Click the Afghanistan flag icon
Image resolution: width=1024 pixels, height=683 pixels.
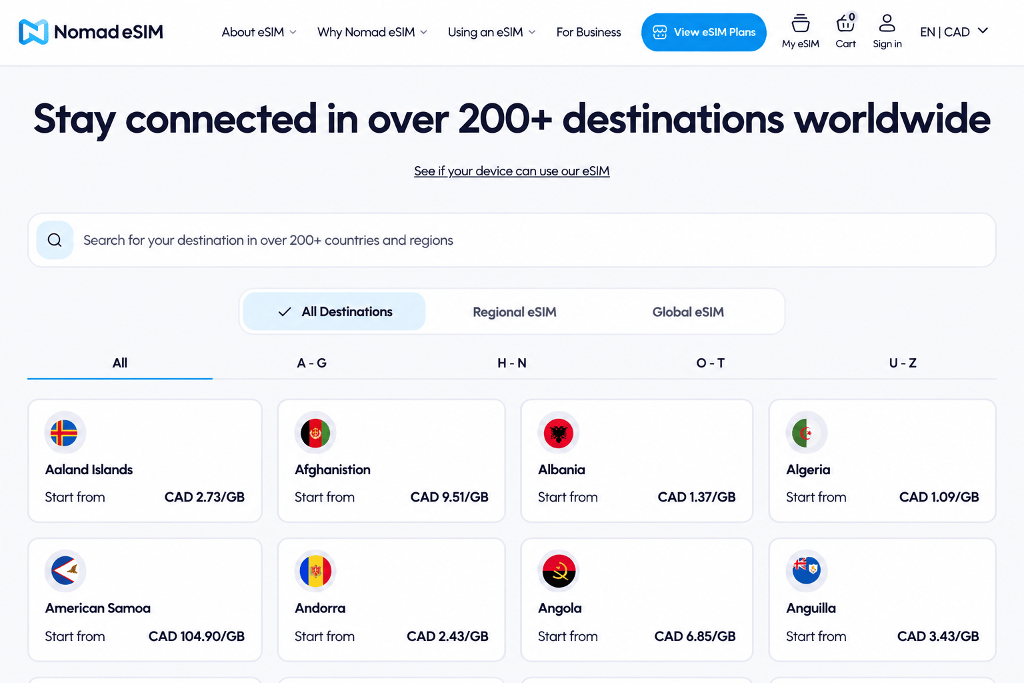pos(315,433)
